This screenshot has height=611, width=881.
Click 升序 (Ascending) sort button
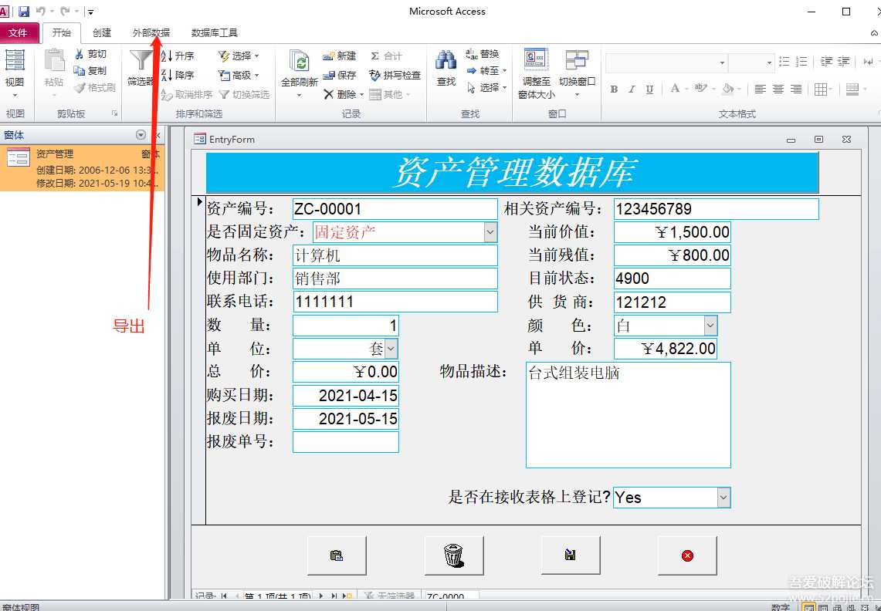pos(178,56)
